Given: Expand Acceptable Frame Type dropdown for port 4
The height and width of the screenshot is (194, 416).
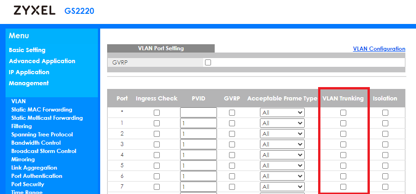Looking at the screenshot, I should [282, 155].
